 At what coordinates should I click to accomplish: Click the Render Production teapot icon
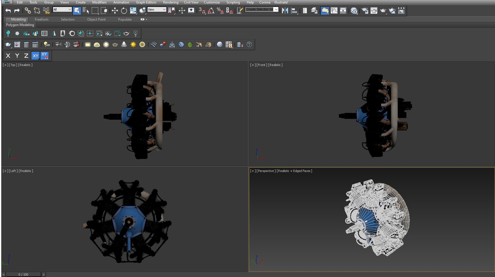pyautogui.click(x=383, y=11)
